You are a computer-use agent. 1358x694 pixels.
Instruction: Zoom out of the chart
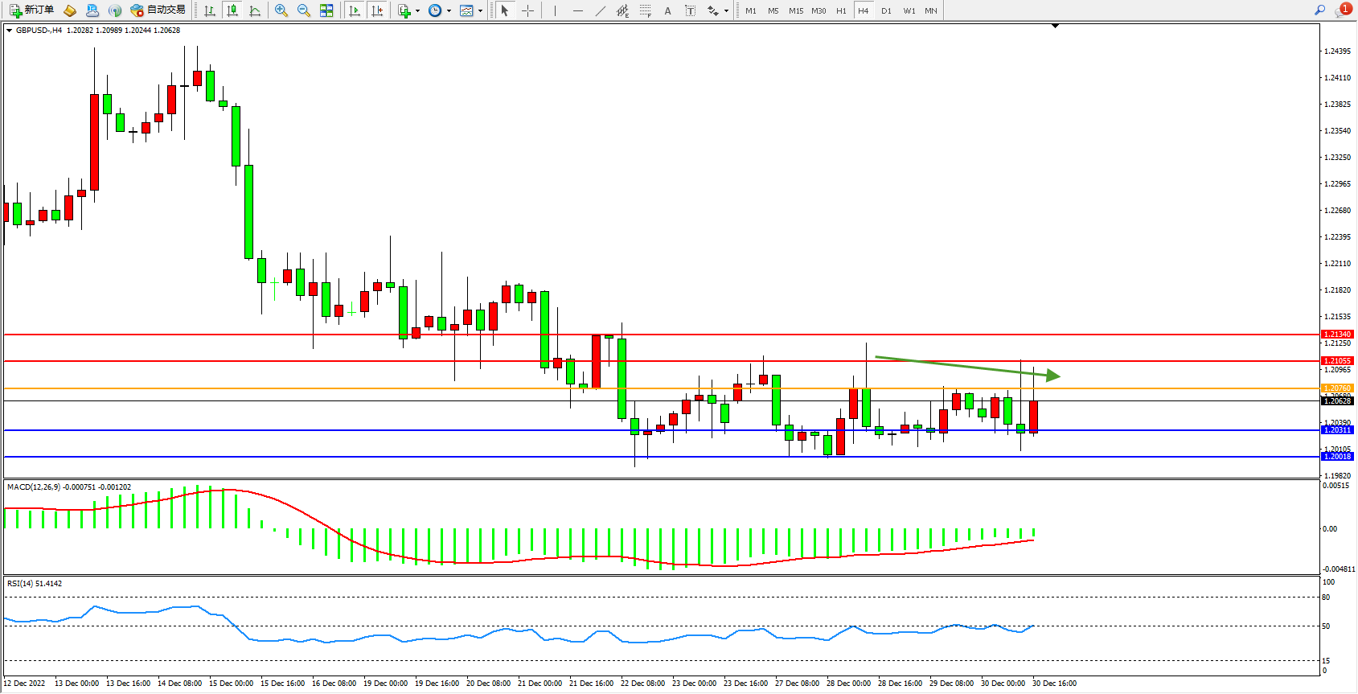(x=304, y=10)
